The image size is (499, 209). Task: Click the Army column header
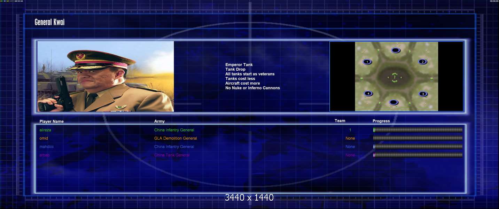pyautogui.click(x=159, y=121)
